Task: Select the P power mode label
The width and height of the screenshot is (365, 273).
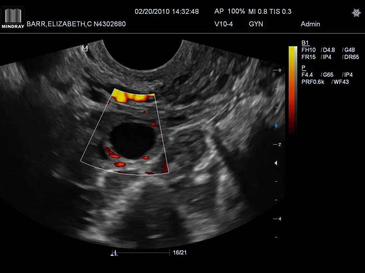Action: pyautogui.click(x=303, y=68)
